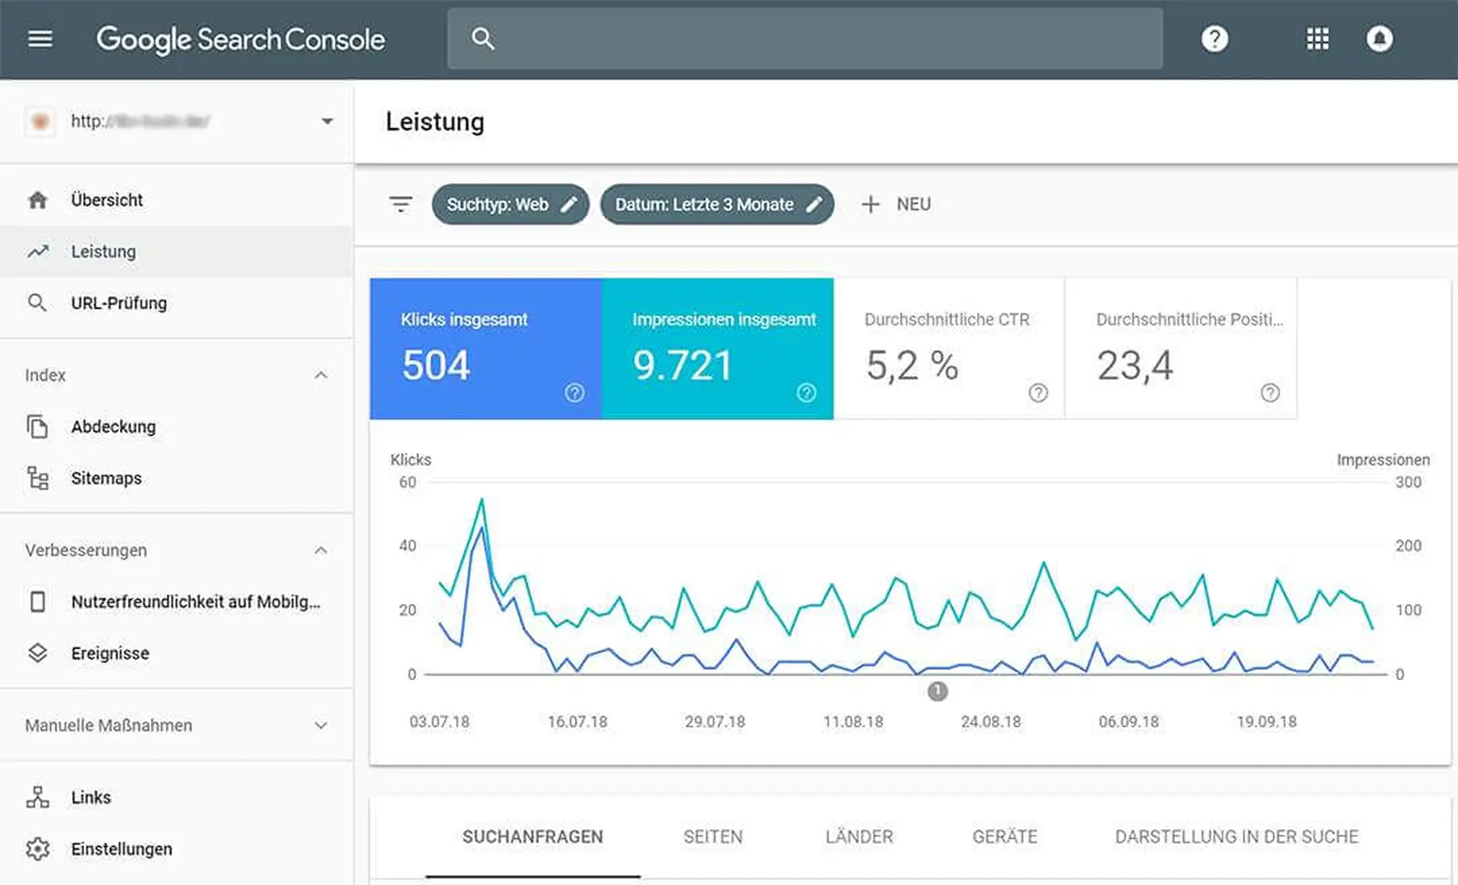
Task: Open help icon on Durchschnittliche CTR card
Action: click(1038, 392)
